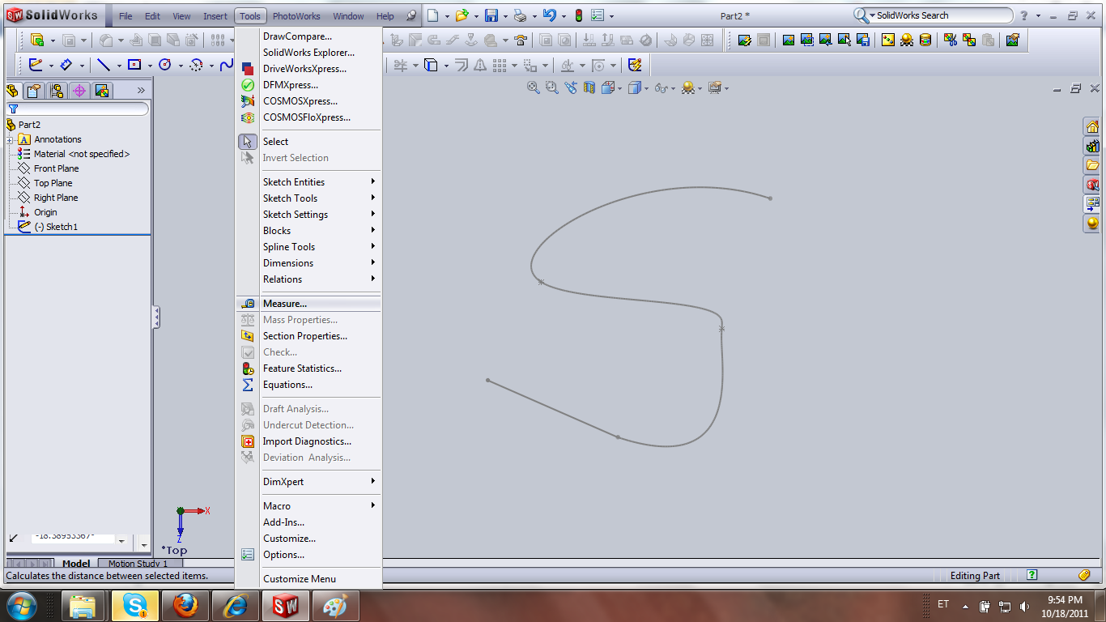Screen dimensions: 1106x622
Task: Click Options... in the Tools menu
Action: (x=283, y=555)
